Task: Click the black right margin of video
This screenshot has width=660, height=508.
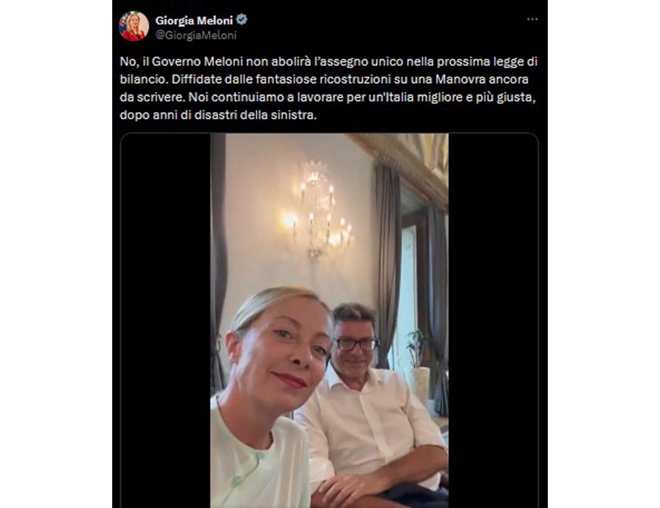Action: [493, 321]
